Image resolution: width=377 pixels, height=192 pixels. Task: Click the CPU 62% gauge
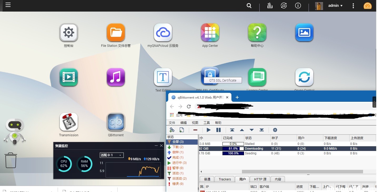click(x=64, y=164)
